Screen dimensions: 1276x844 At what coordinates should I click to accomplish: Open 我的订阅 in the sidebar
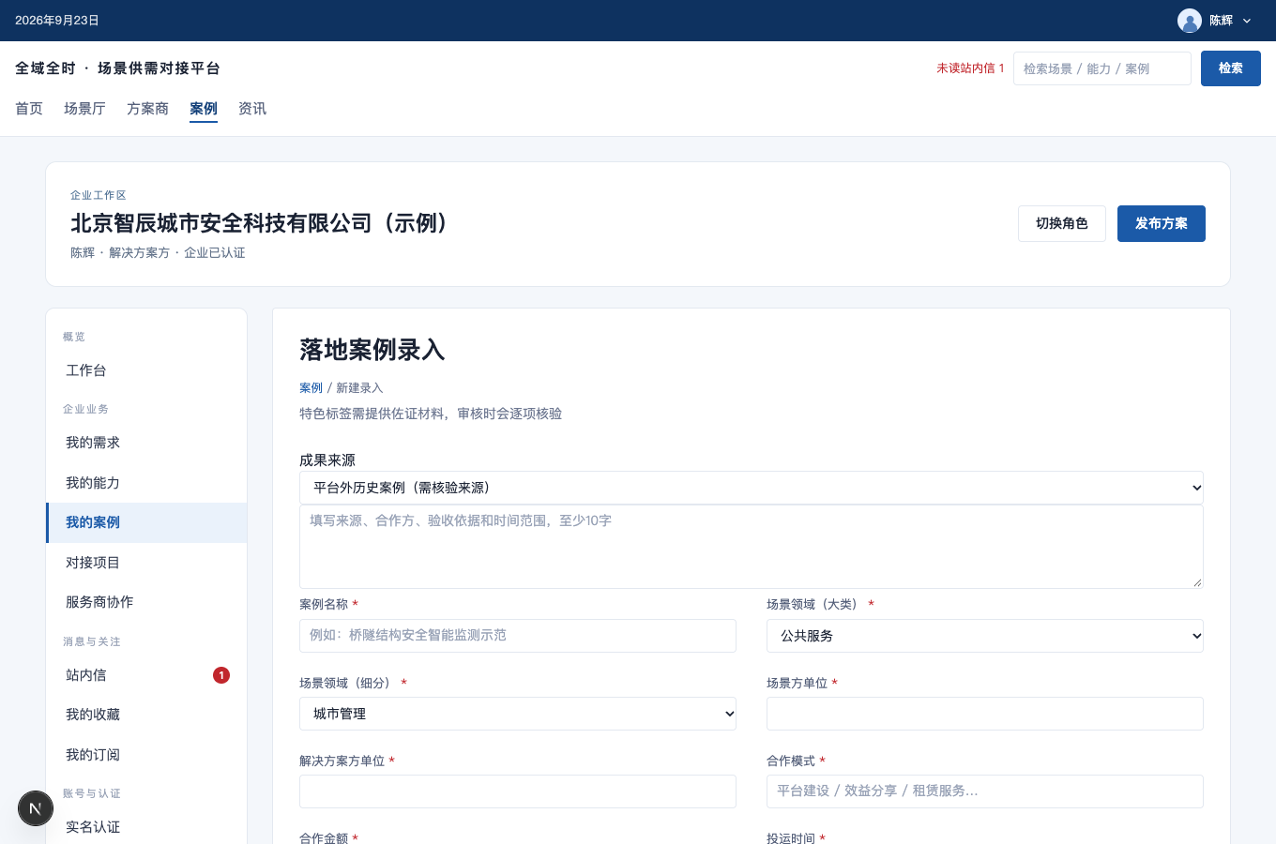[146, 755]
